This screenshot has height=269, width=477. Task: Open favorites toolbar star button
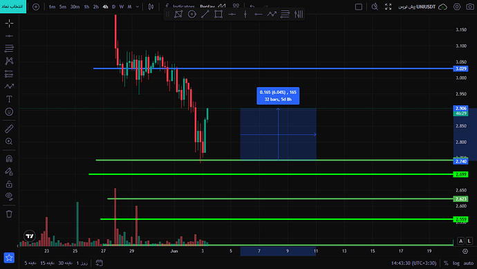pos(9,257)
